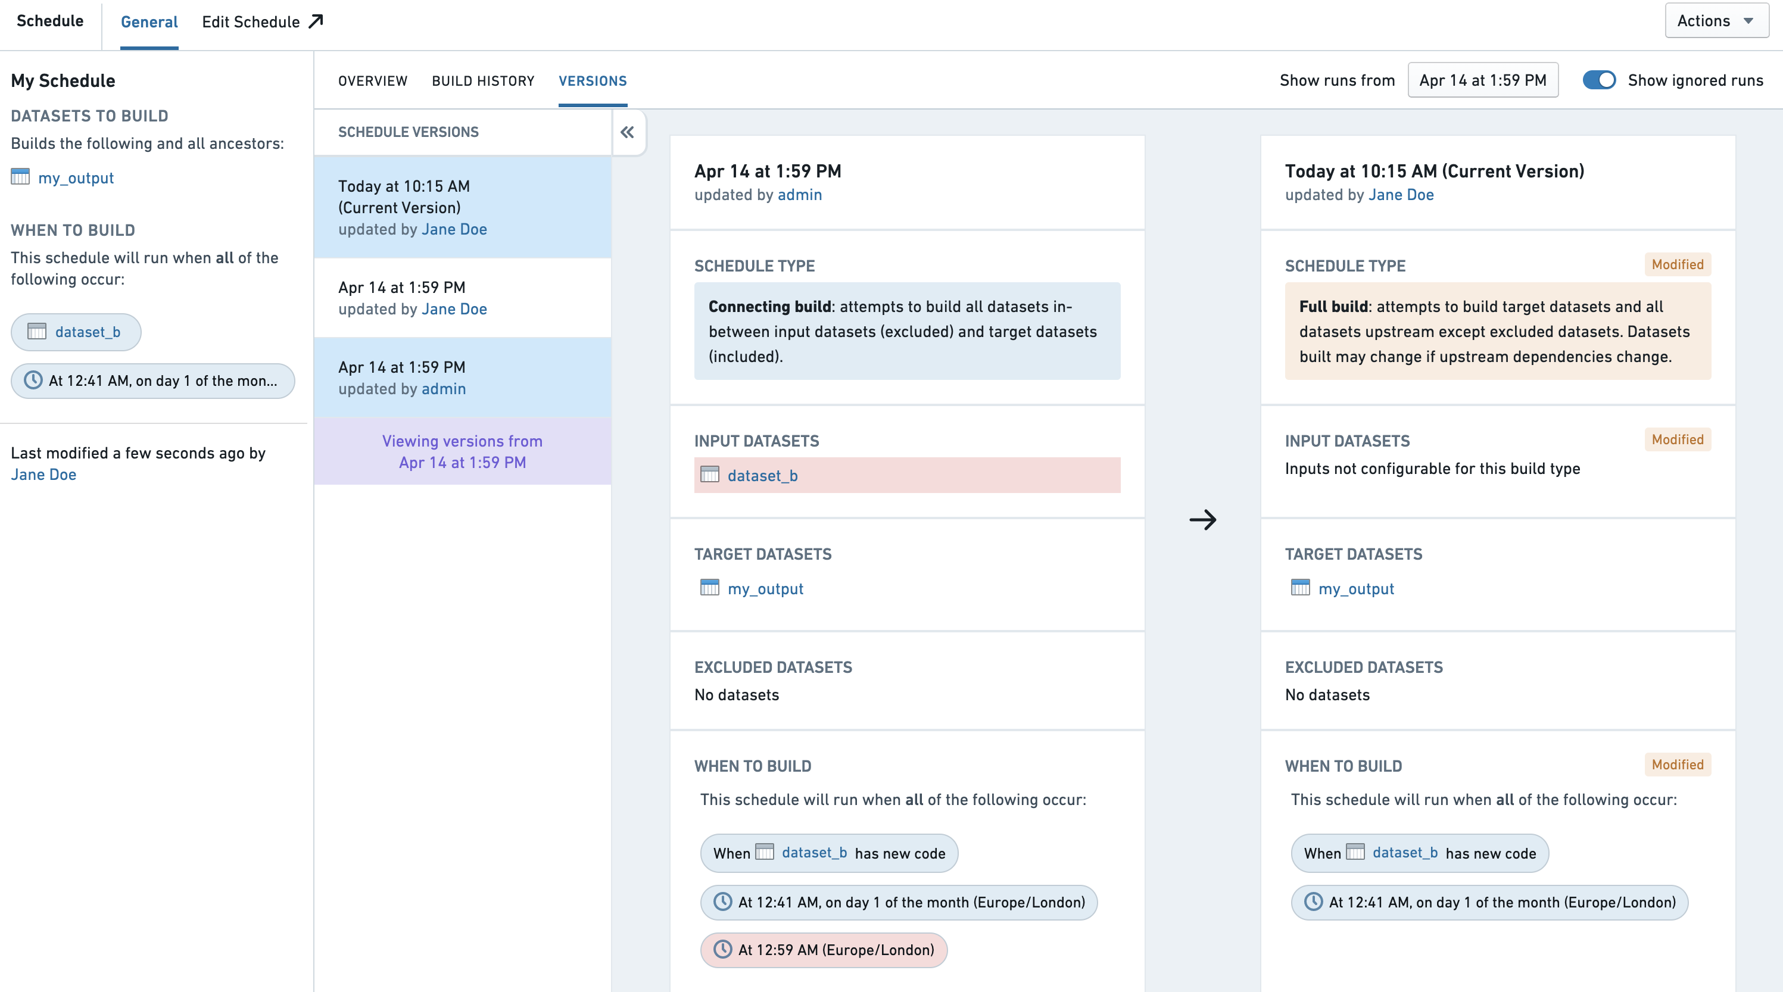The height and width of the screenshot is (992, 1783).
Task: Switch to the Overview tab
Action: point(371,80)
